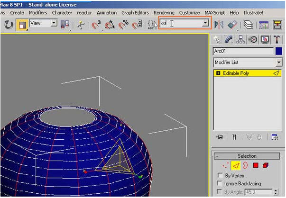
Task: Click the blue object color swatch
Action: [279, 51]
